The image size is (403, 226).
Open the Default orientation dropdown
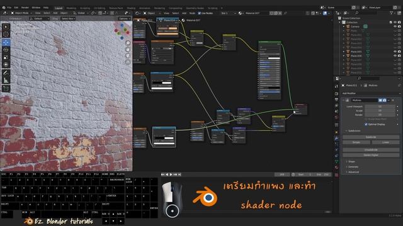(39, 19)
